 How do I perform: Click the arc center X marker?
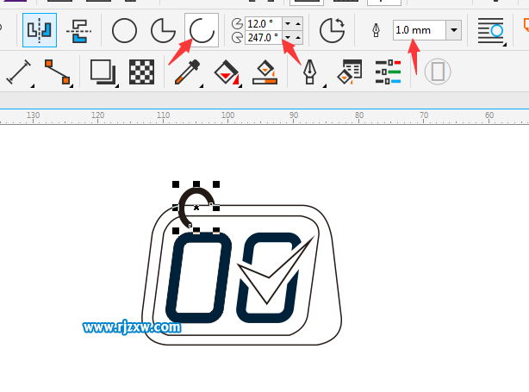[x=196, y=208]
